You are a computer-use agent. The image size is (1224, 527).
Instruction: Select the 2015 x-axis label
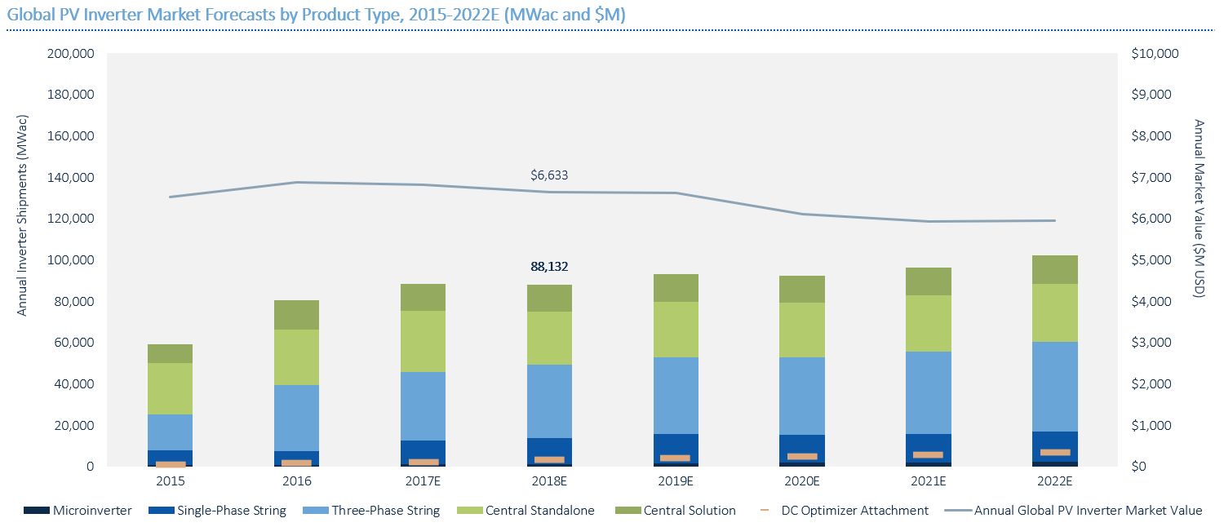click(x=170, y=481)
